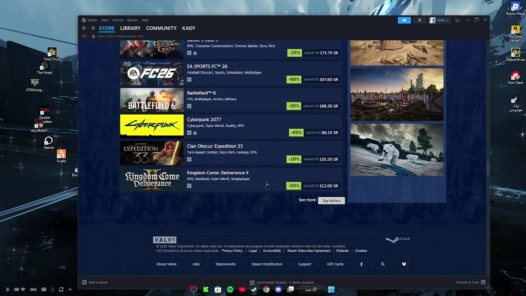Click the polar bears screenshot preview
Screen dimensions: 526x296
pyautogui.click(x=397, y=150)
